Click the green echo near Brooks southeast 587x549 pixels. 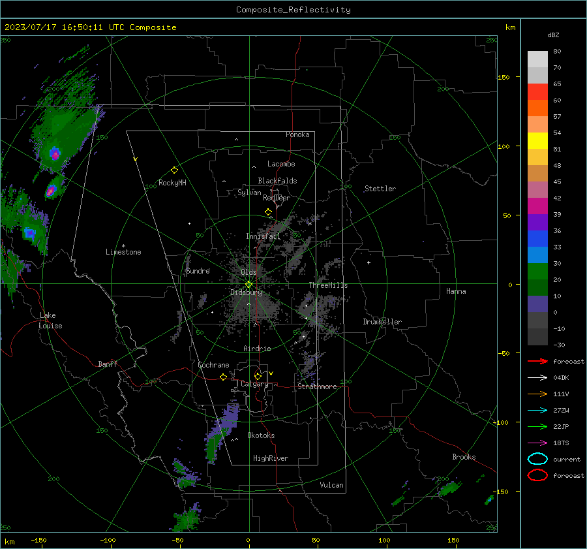click(449, 488)
